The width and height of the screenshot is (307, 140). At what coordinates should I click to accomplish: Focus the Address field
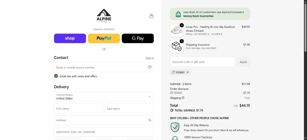(x=104, y=120)
